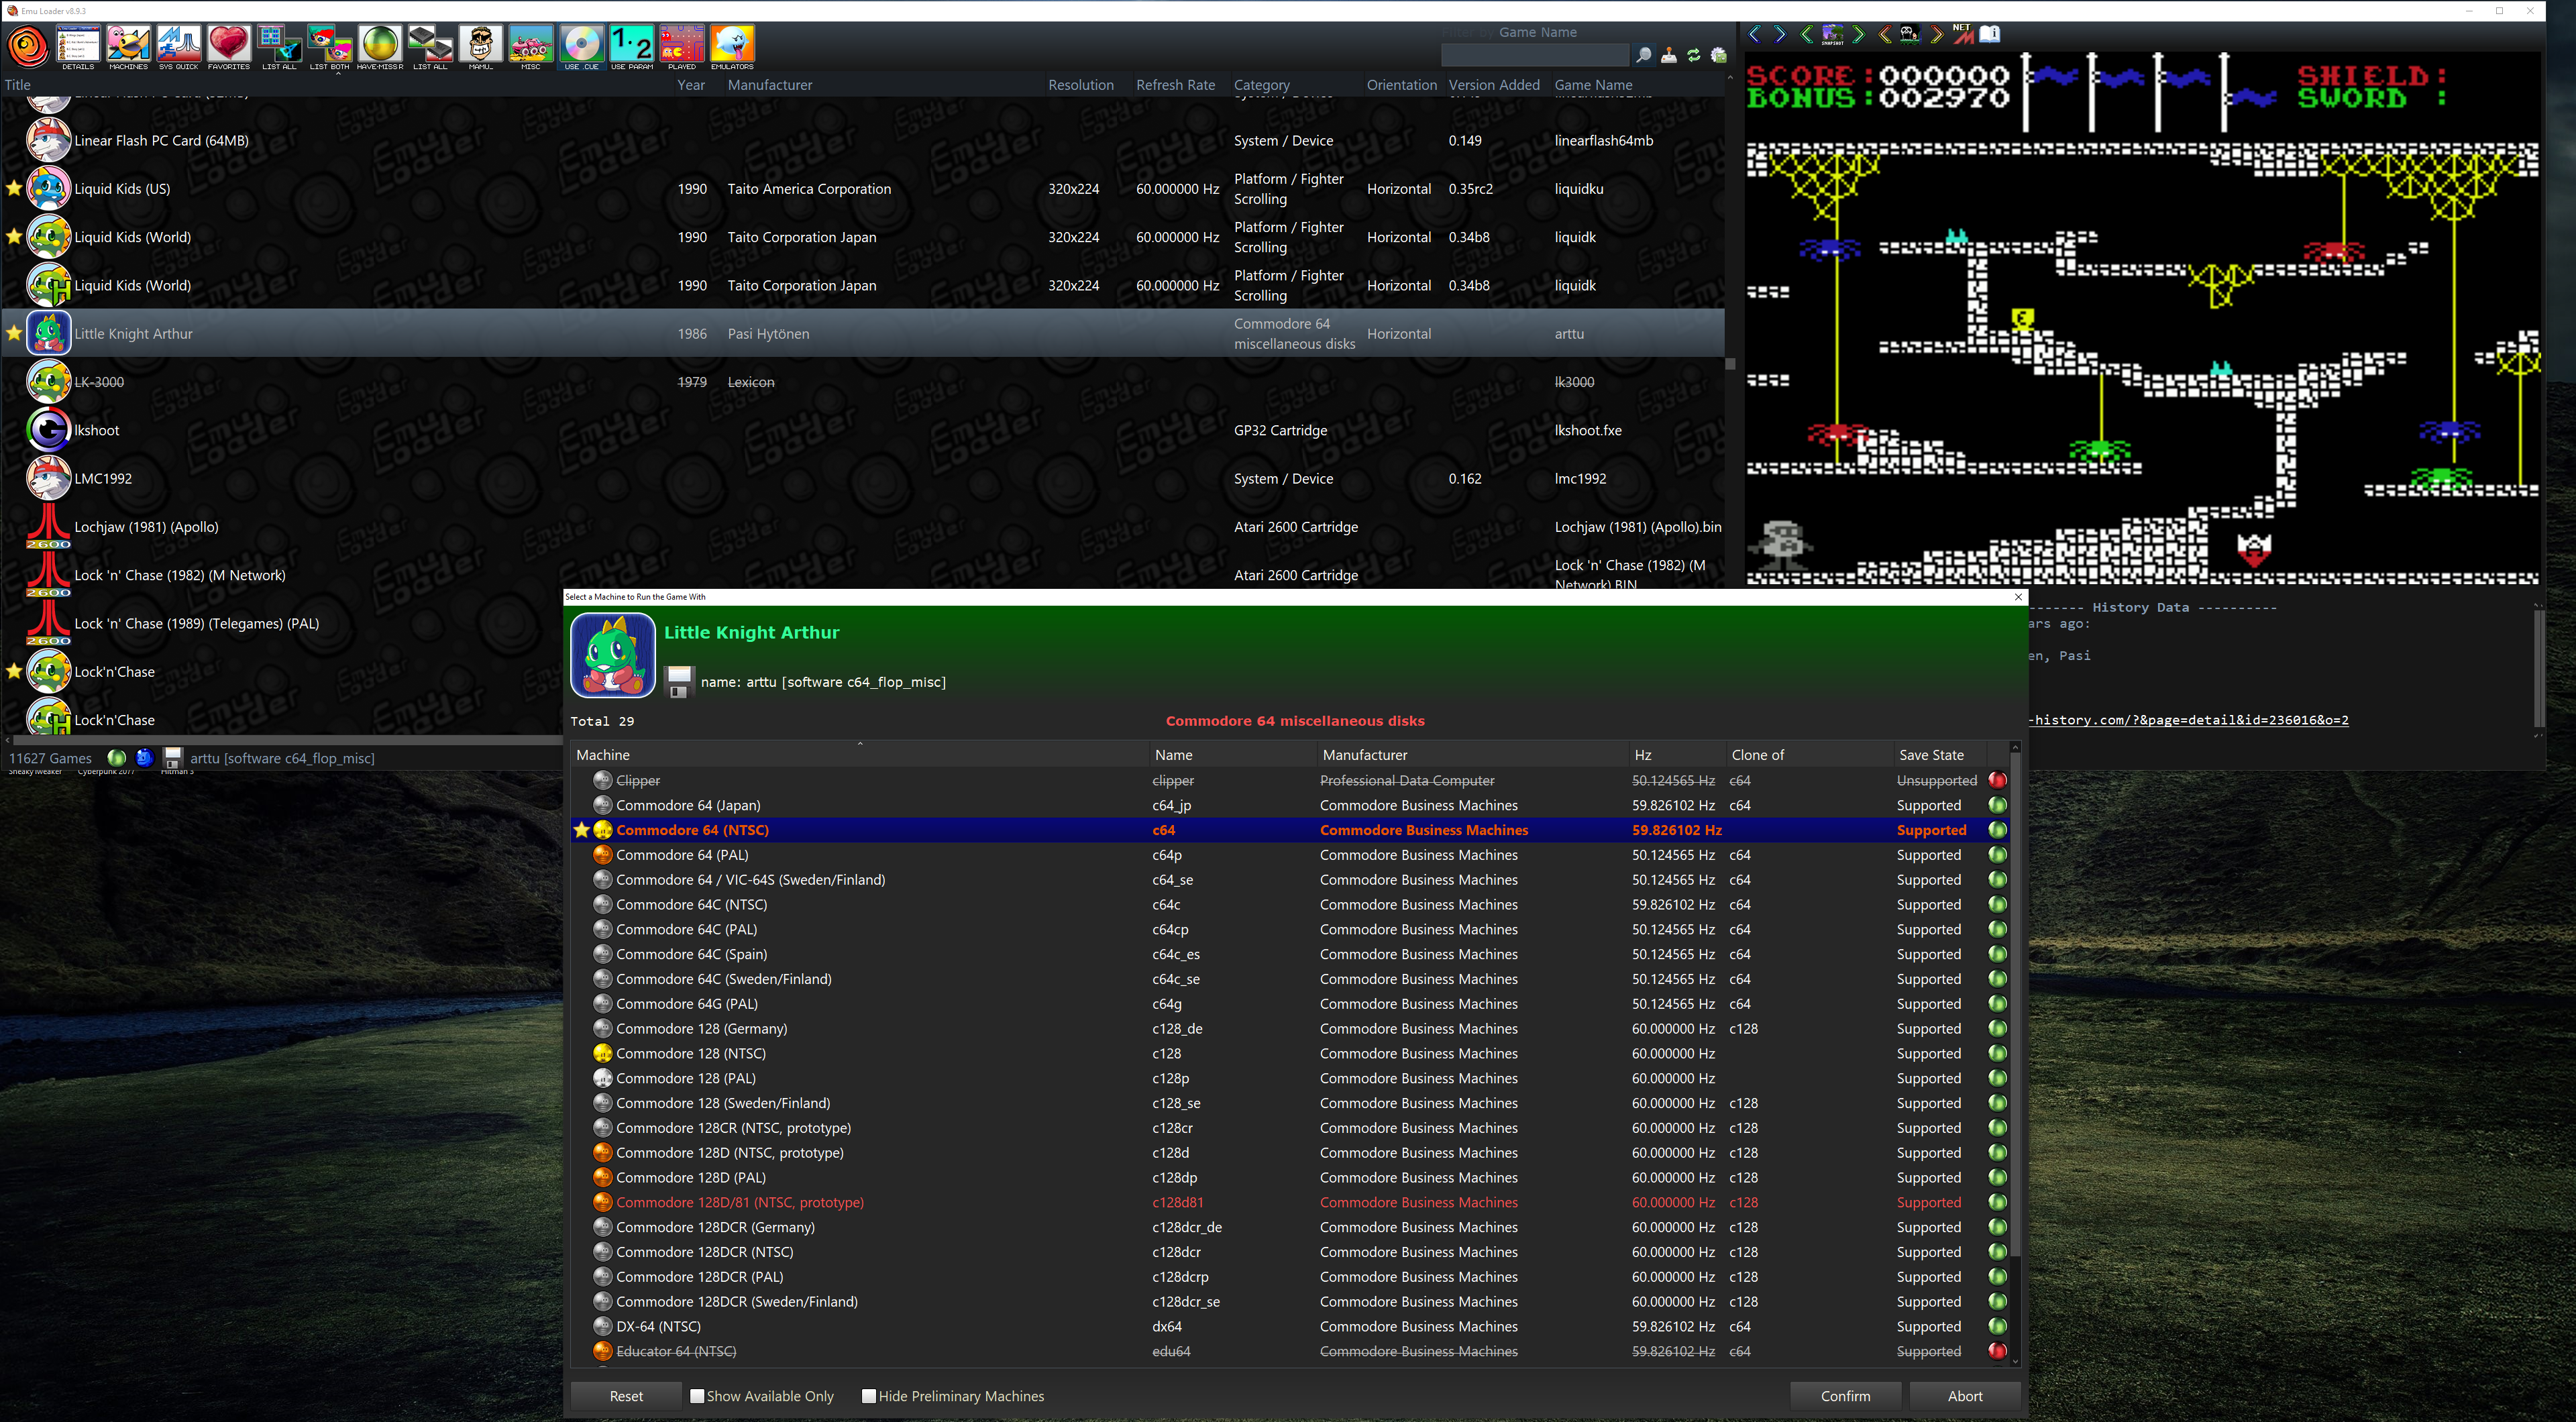
Task: Click the Snapshot image type icon
Action: 1832,34
